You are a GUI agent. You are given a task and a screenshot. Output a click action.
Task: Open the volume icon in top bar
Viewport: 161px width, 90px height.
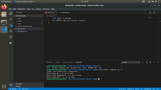pos(152,1)
